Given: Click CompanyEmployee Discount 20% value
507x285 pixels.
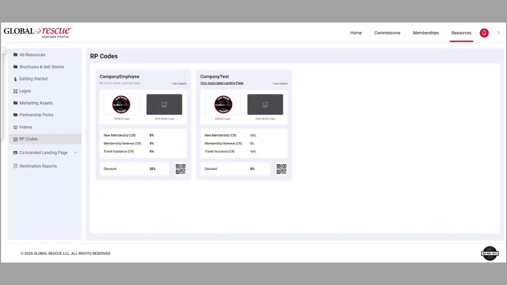Looking at the screenshot, I should (x=152, y=169).
